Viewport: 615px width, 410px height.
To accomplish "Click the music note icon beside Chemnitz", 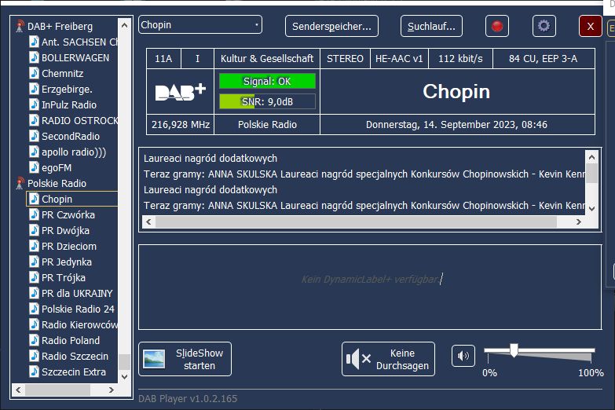I will [34, 73].
